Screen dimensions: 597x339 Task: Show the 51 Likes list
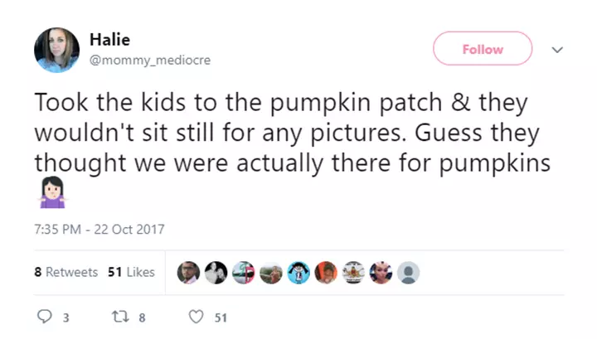point(131,272)
